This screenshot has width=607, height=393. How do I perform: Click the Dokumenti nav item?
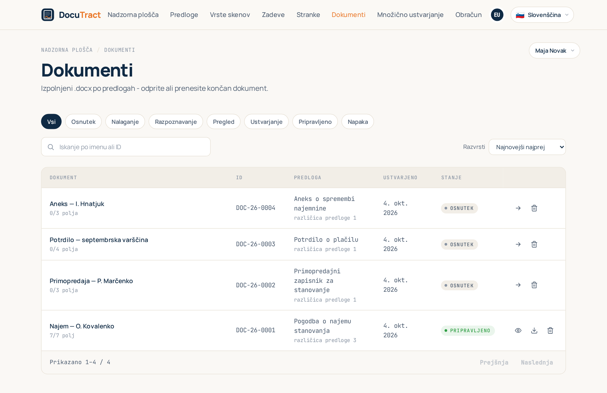348,15
